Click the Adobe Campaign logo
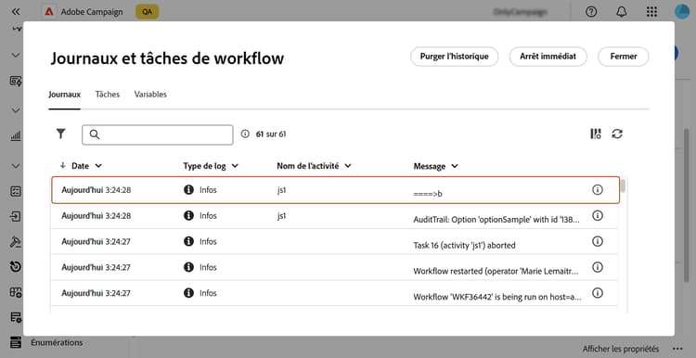The width and height of the screenshot is (696, 358). click(x=49, y=12)
